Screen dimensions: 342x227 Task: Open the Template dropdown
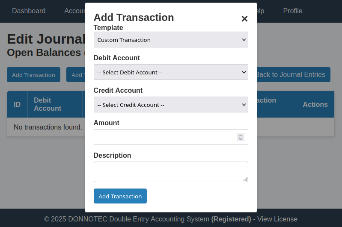point(171,40)
